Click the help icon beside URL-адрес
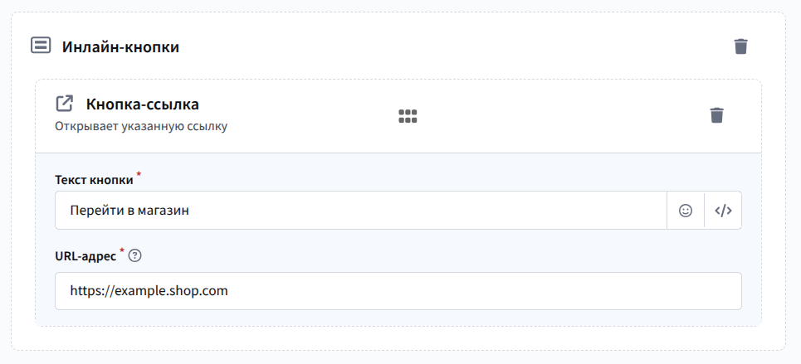801x364 pixels. (136, 255)
